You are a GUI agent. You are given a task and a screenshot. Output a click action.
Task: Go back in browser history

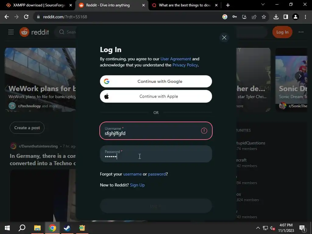[x=7, y=17]
